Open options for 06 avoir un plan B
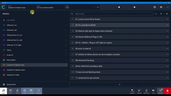Viewport: 171px width, 96px height. [x=167, y=49]
